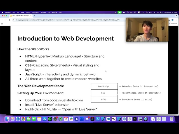
Task: Open the Trash in the dock
Action: click(x=171, y=119)
